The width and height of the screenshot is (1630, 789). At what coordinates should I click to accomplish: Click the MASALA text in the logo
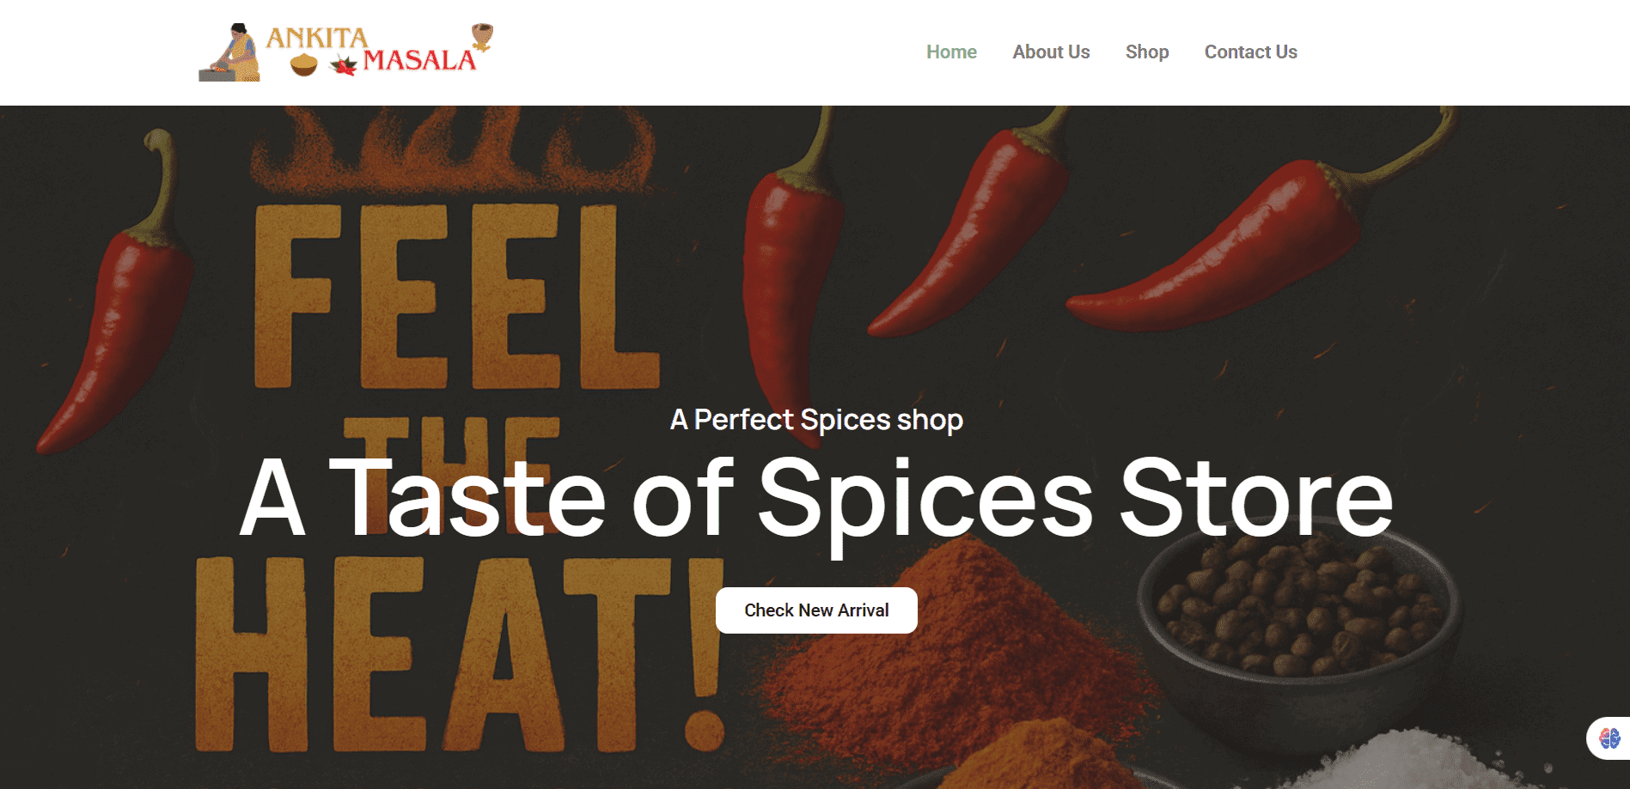click(x=419, y=60)
